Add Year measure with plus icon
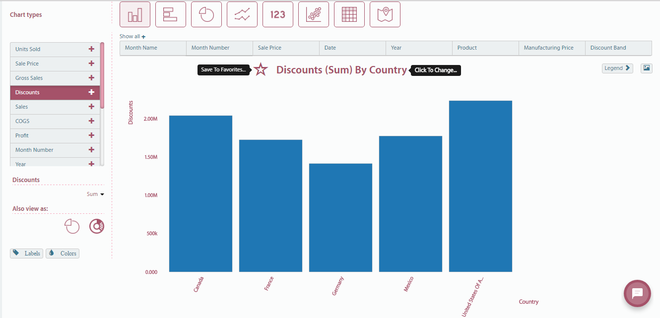The height and width of the screenshot is (318, 660). click(91, 164)
